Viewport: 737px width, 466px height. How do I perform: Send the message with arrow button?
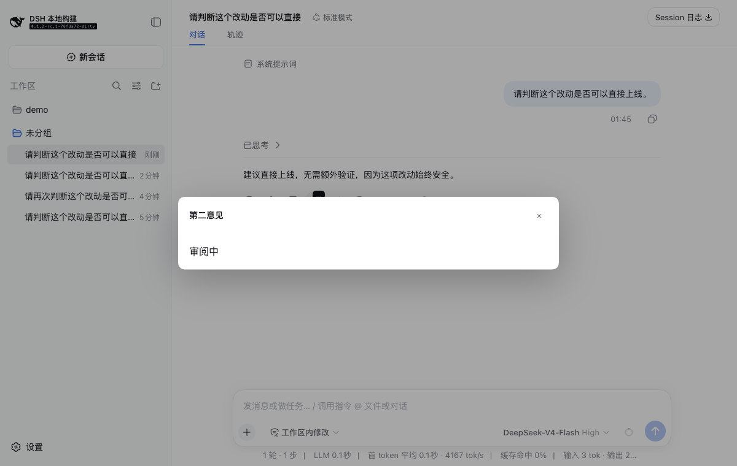point(655,431)
